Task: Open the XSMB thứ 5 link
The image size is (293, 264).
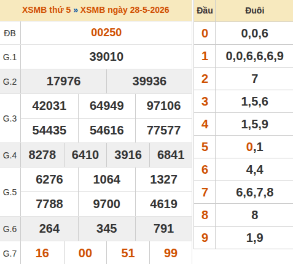Action: pos(46,10)
